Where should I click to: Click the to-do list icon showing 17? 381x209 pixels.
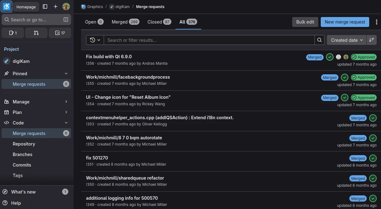coord(60,33)
